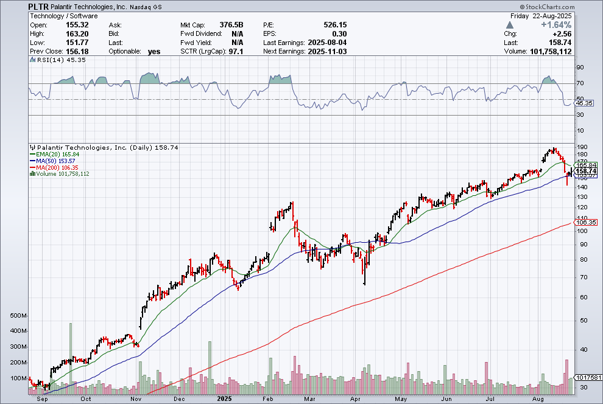Select the header Volume 101,758,112 value
Viewport: 603px width, 404px height.
551,52
